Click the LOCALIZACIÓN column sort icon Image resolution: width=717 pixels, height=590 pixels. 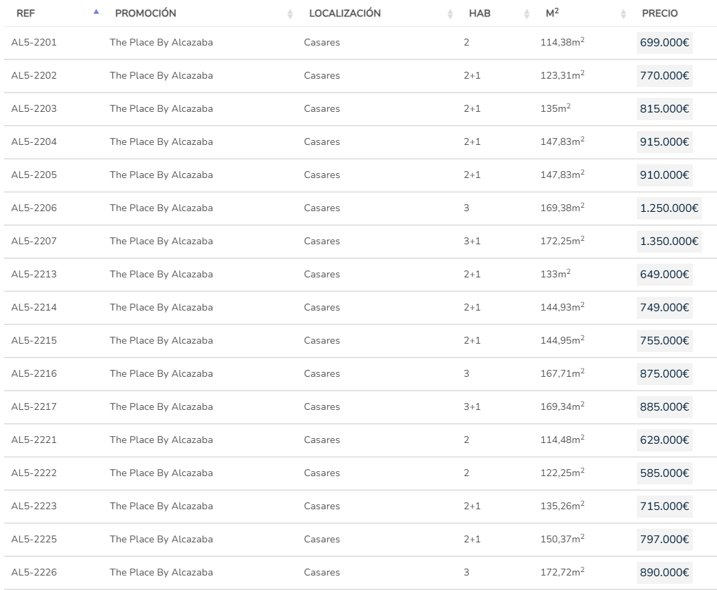point(451,14)
